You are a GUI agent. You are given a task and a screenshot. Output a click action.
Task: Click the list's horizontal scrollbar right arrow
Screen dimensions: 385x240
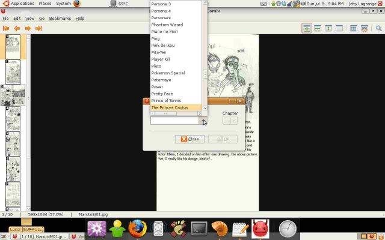[200, 113]
